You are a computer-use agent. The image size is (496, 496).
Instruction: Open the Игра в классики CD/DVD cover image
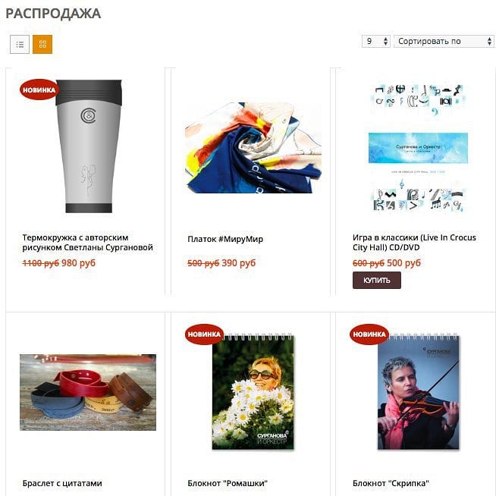[x=418, y=147]
